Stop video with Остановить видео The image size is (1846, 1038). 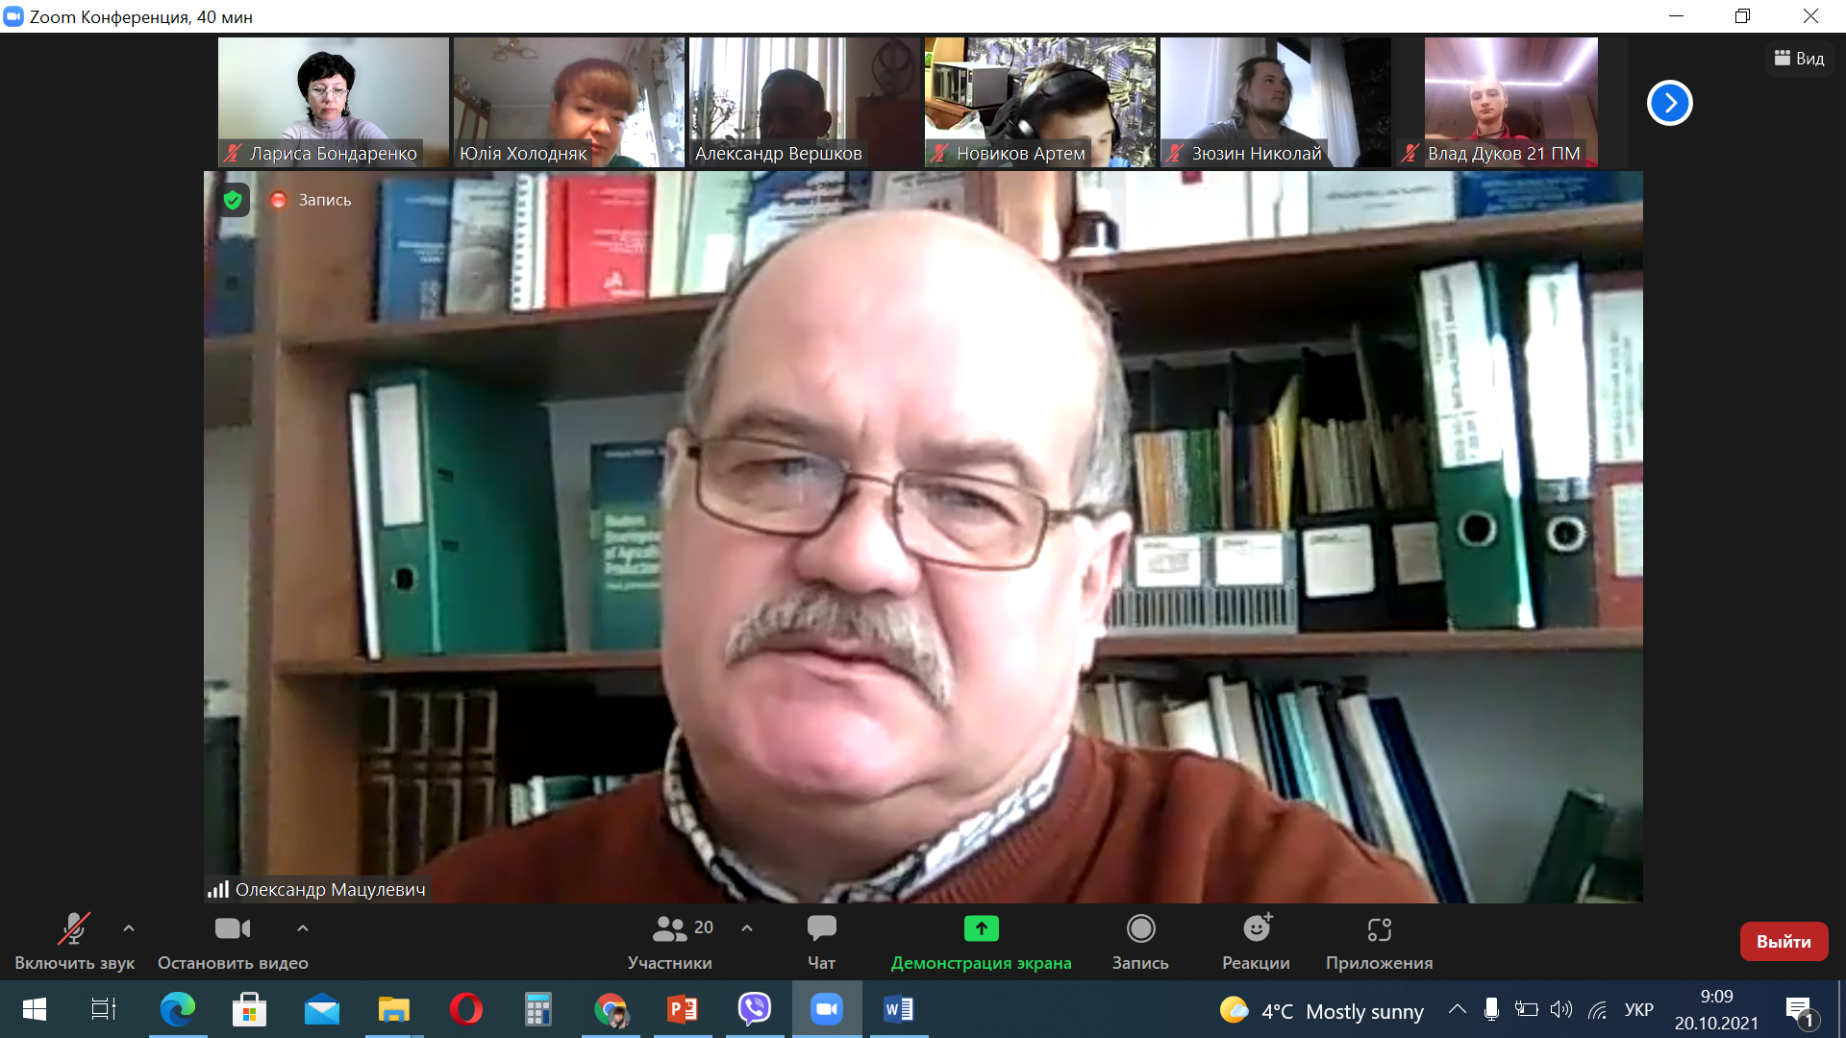pyautogui.click(x=233, y=929)
